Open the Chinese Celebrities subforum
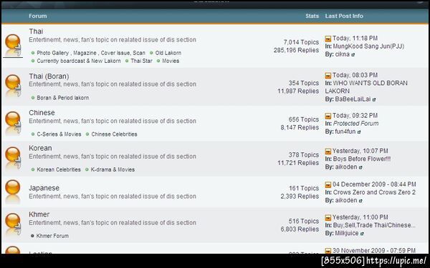The height and width of the screenshot is (268, 430). point(114,134)
